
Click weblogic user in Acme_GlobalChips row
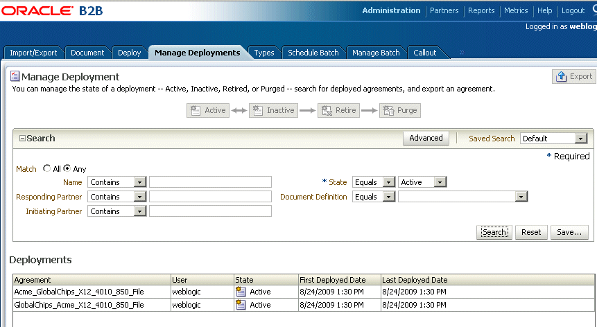(187, 292)
